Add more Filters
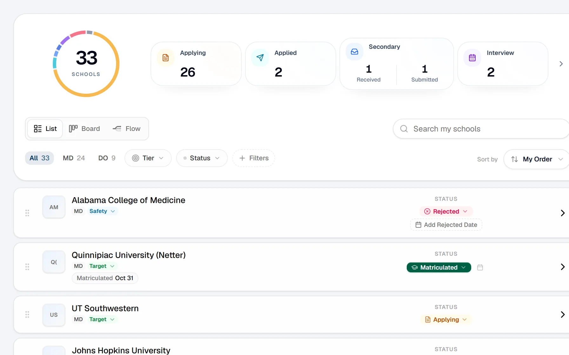This screenshot has width=569, height=355. coord(254,158)
